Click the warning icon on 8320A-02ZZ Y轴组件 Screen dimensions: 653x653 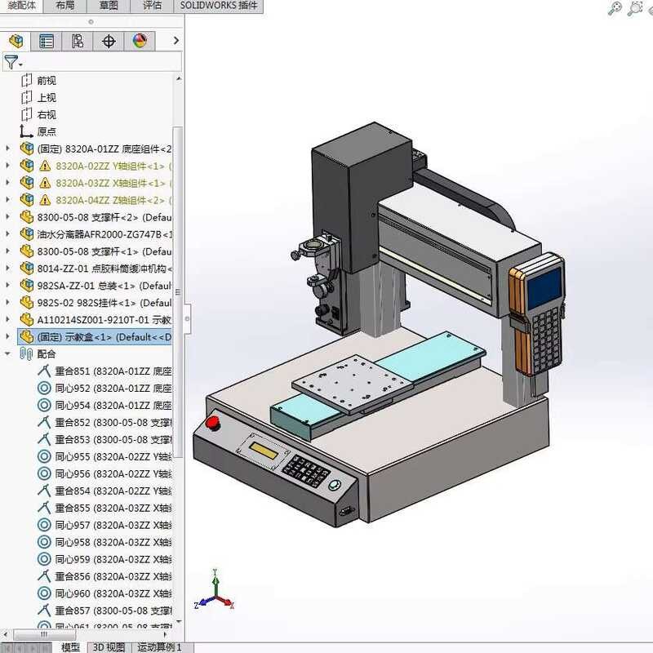tap(45, 166)
